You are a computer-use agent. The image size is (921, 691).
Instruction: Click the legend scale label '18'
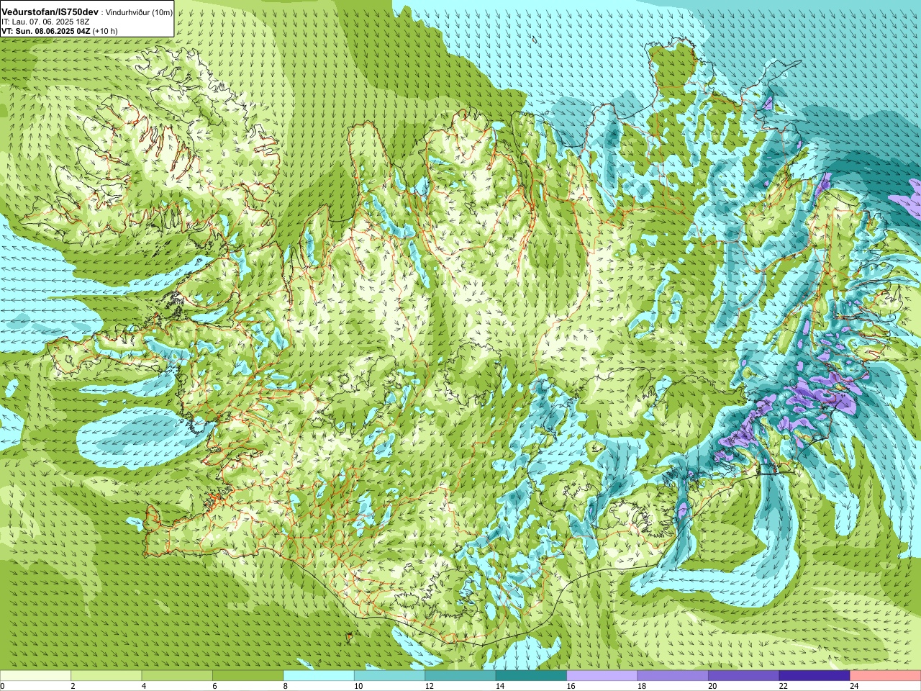coord(641,686)
